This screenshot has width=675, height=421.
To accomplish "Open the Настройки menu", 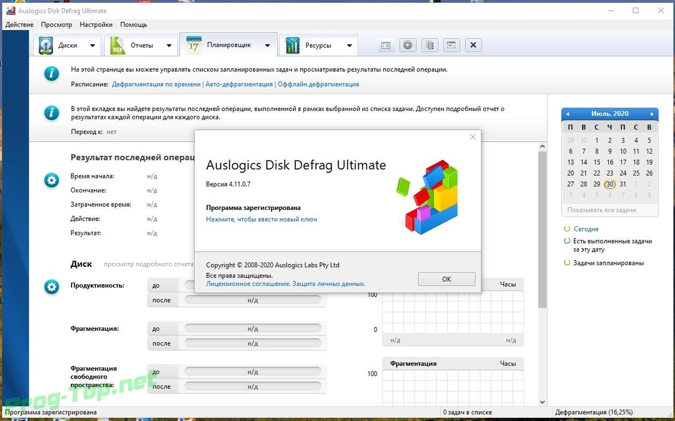I will point(96,25).
